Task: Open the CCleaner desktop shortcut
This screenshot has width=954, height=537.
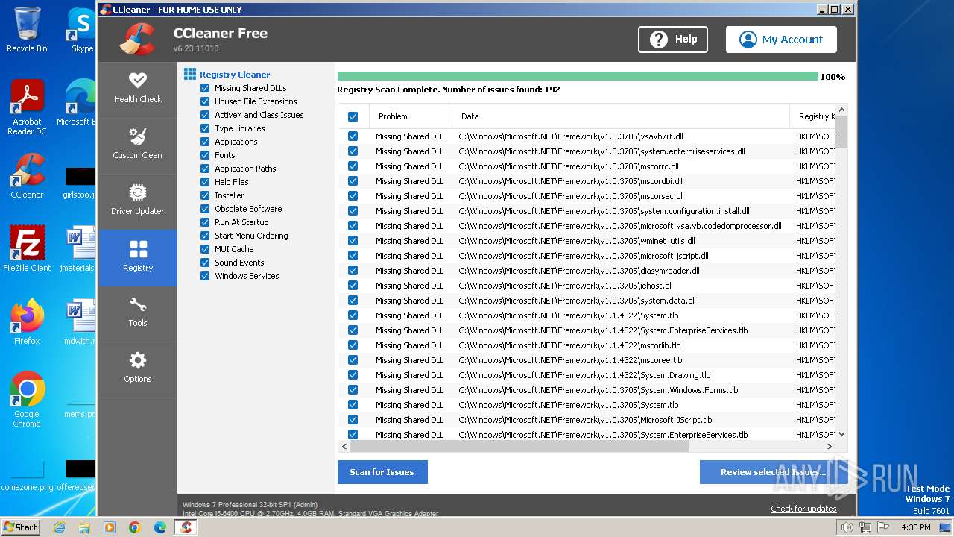Action: point(27,176)
